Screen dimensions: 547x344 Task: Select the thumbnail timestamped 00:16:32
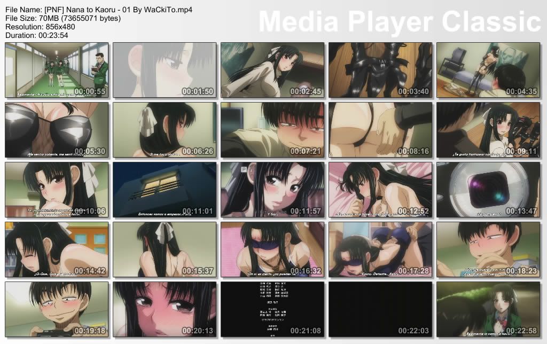click(x=272, y=249)
